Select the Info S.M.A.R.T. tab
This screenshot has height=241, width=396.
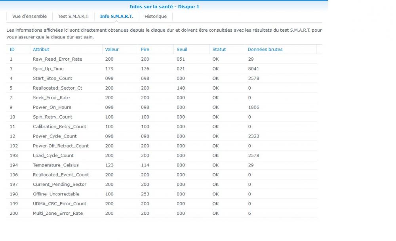click(x=116, y=16)
